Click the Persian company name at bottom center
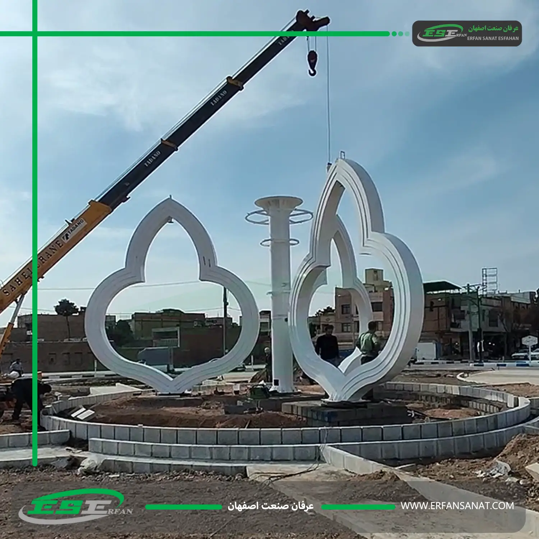The height and width of the screenshot is (539, 539). 271,506
